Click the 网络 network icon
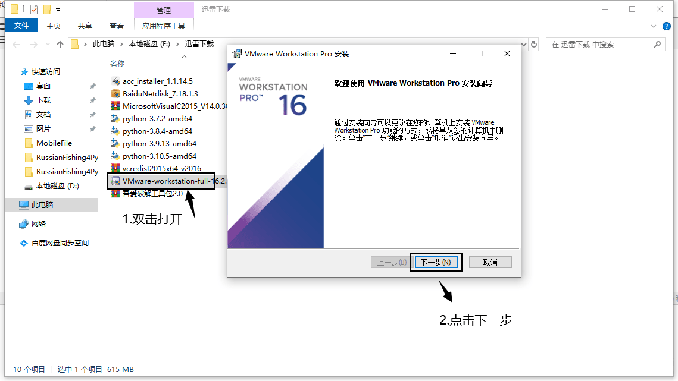The width and height of the screenshot is (678, 381). [24, 223]
